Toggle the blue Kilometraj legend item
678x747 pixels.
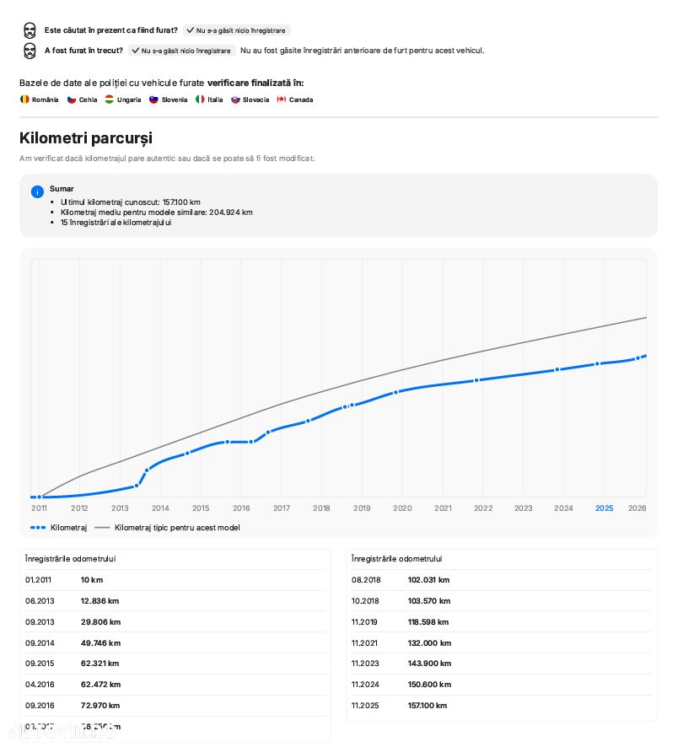[58, 528]
